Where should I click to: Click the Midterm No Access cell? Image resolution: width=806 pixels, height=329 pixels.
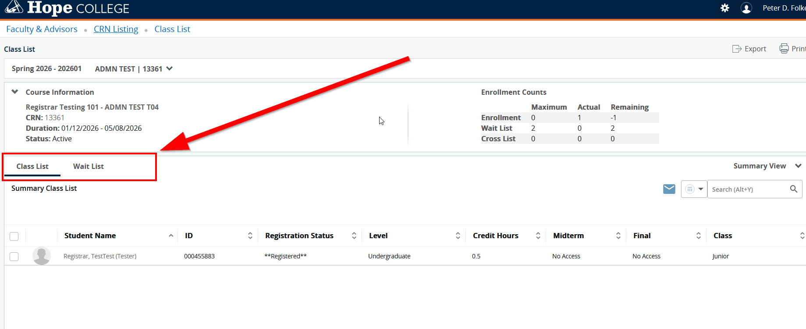pyautogui.click(x=566, y=256)
